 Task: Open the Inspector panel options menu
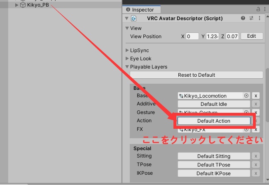pyautogui.click(x=265, y=9)
